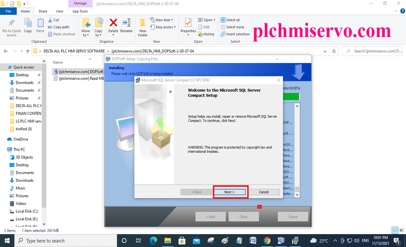The width and height of the screenshot is (406, 247).
Task: Refresh the current folder
Action: (334, 51)
